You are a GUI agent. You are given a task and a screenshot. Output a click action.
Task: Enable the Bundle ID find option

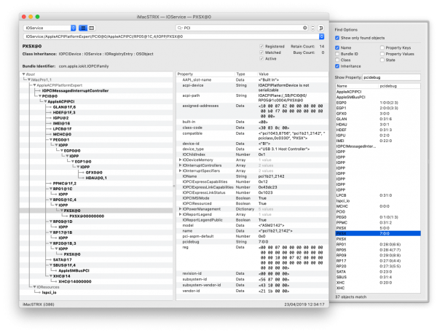tap(337, 53)
